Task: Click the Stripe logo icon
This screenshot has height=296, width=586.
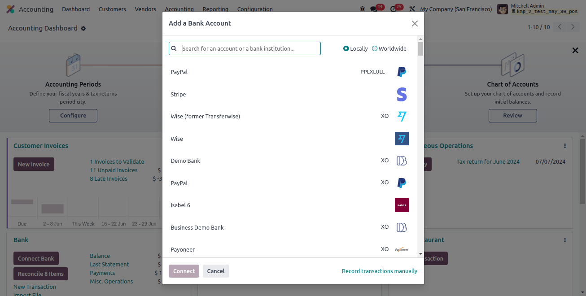Action: 402,94
